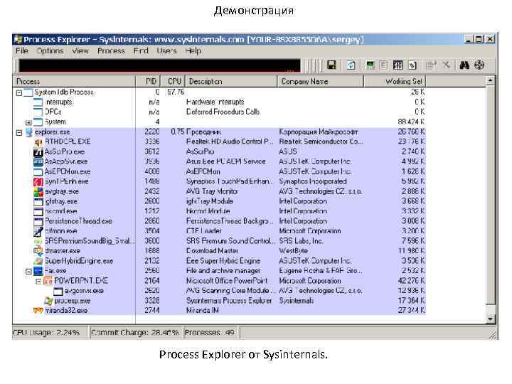
Task: Click the RTHDCPL.EXE speaker icon
Action: pyautogui.click(x=38, y=142)
